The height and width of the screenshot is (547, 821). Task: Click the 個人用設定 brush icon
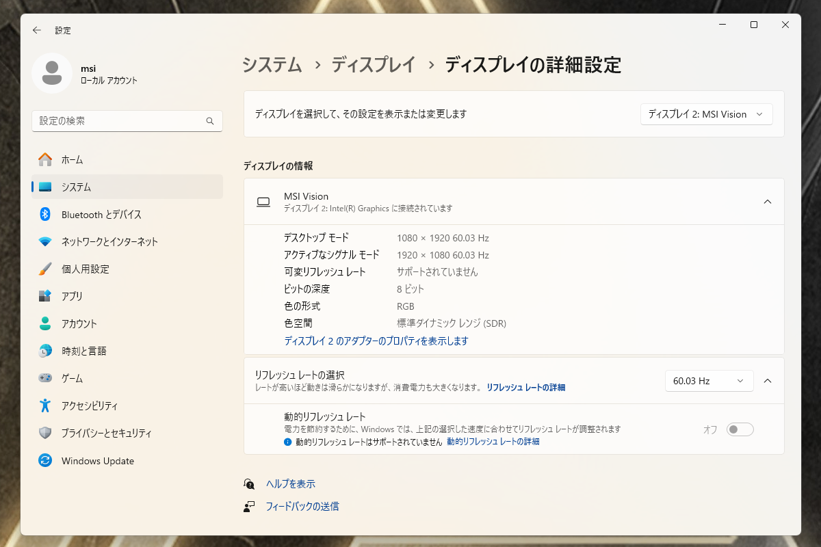pos(44,269)
